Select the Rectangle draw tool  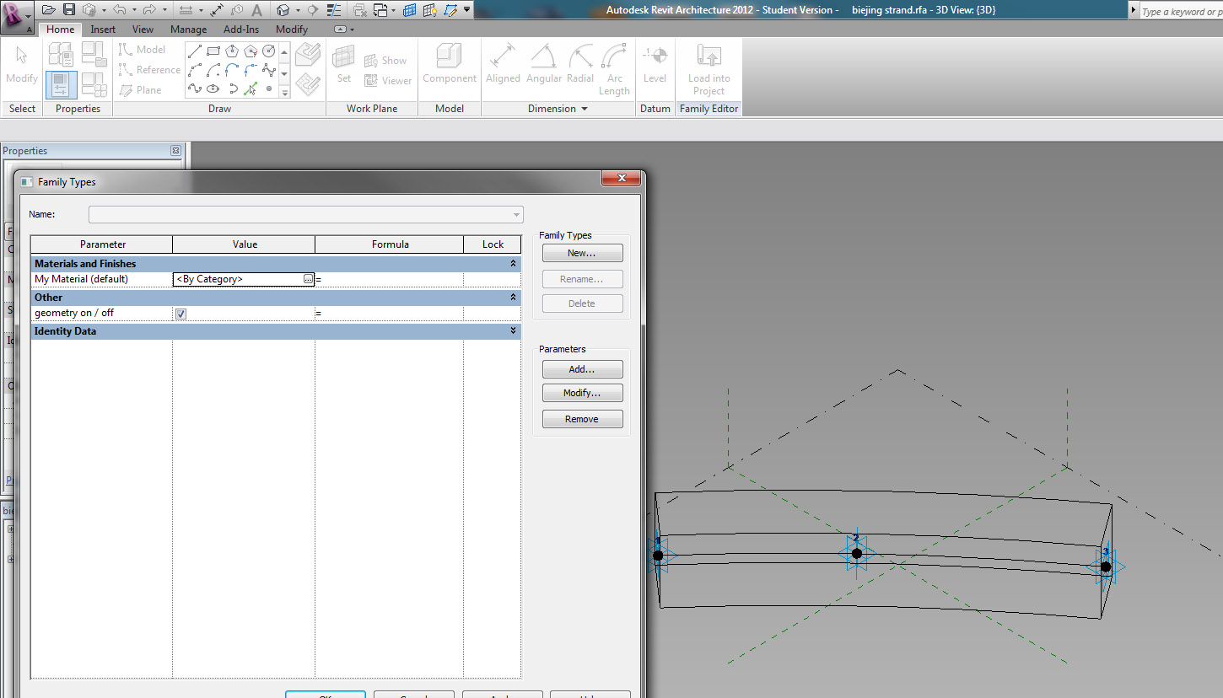tap(213, 51)
